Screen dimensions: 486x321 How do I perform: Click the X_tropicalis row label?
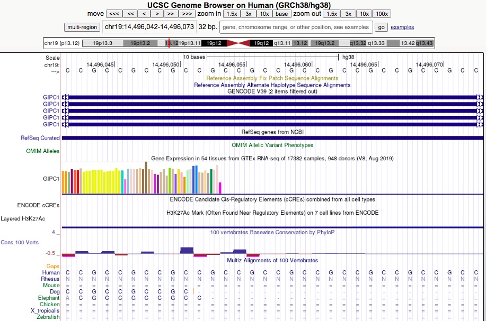click(x=45, y=310)
